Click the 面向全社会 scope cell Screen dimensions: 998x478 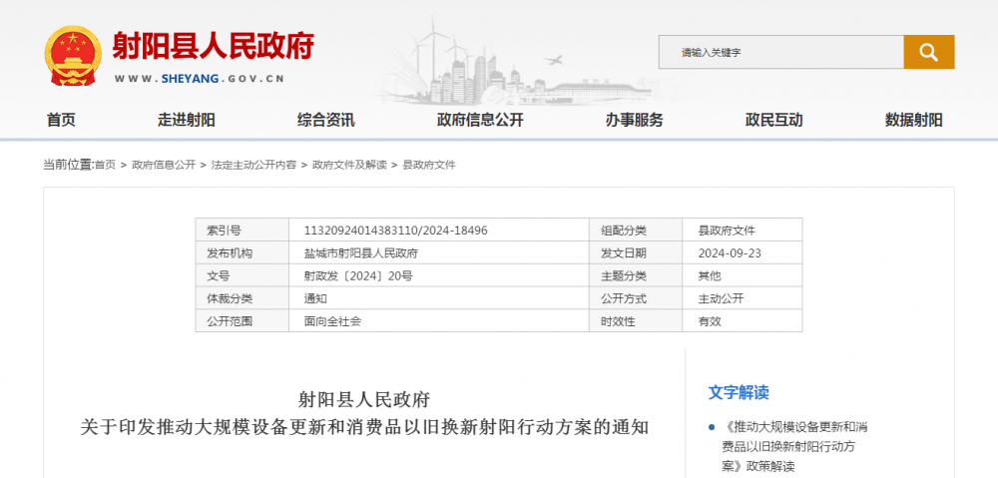pos(333,321)
